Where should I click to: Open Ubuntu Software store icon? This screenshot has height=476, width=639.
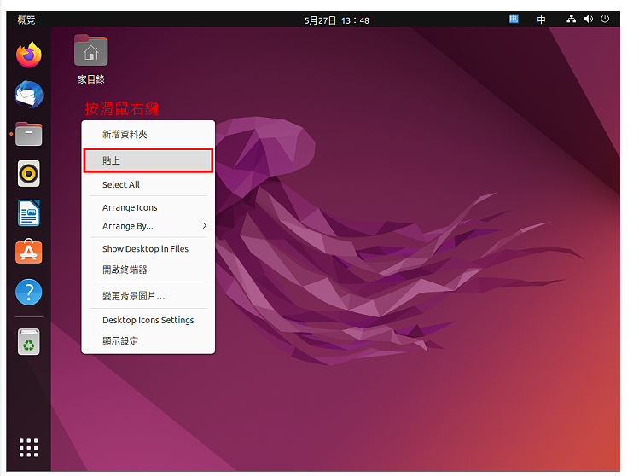[28, 252]
